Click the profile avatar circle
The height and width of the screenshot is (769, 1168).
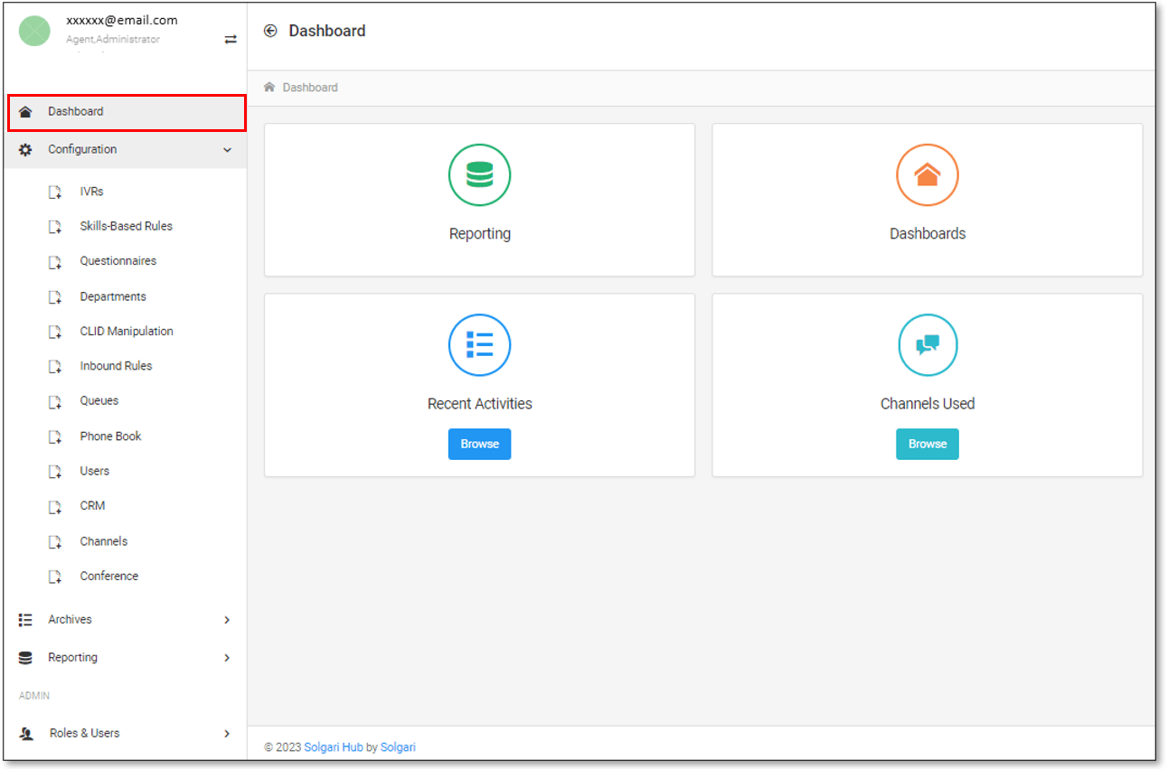pos(34,30)
